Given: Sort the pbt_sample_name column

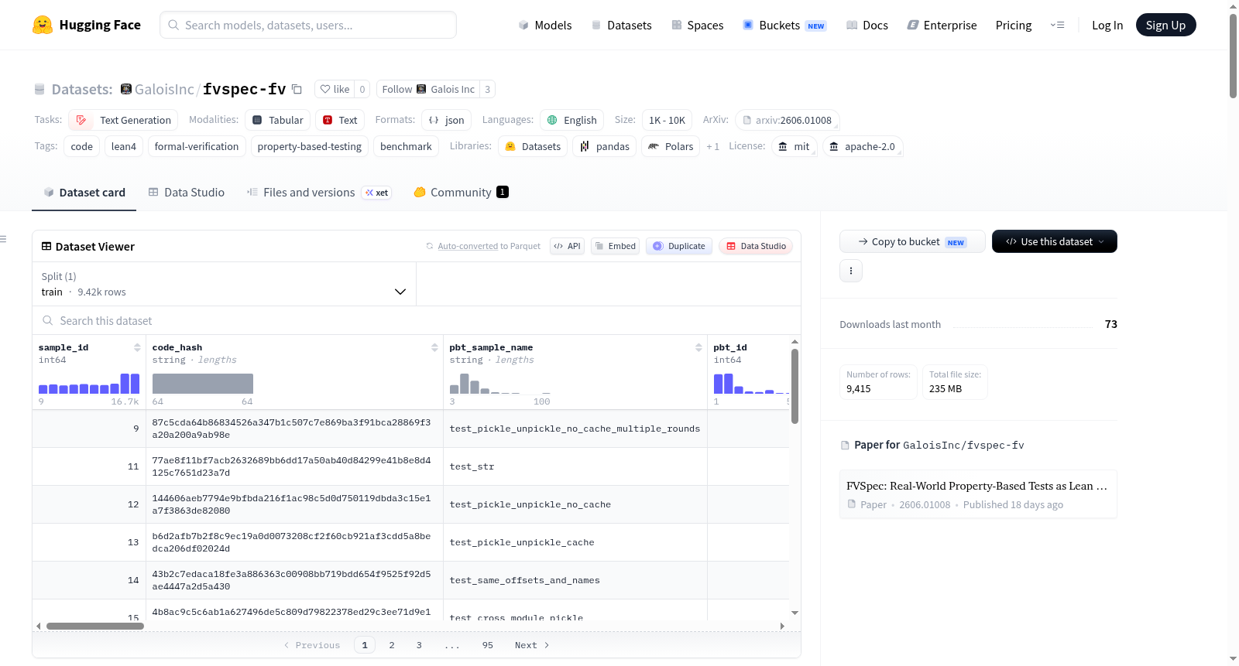Looking at the screenshot, I should [698, 347].
